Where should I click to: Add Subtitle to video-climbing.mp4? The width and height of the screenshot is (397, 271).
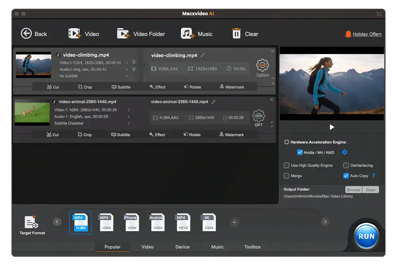click(121, 87)
